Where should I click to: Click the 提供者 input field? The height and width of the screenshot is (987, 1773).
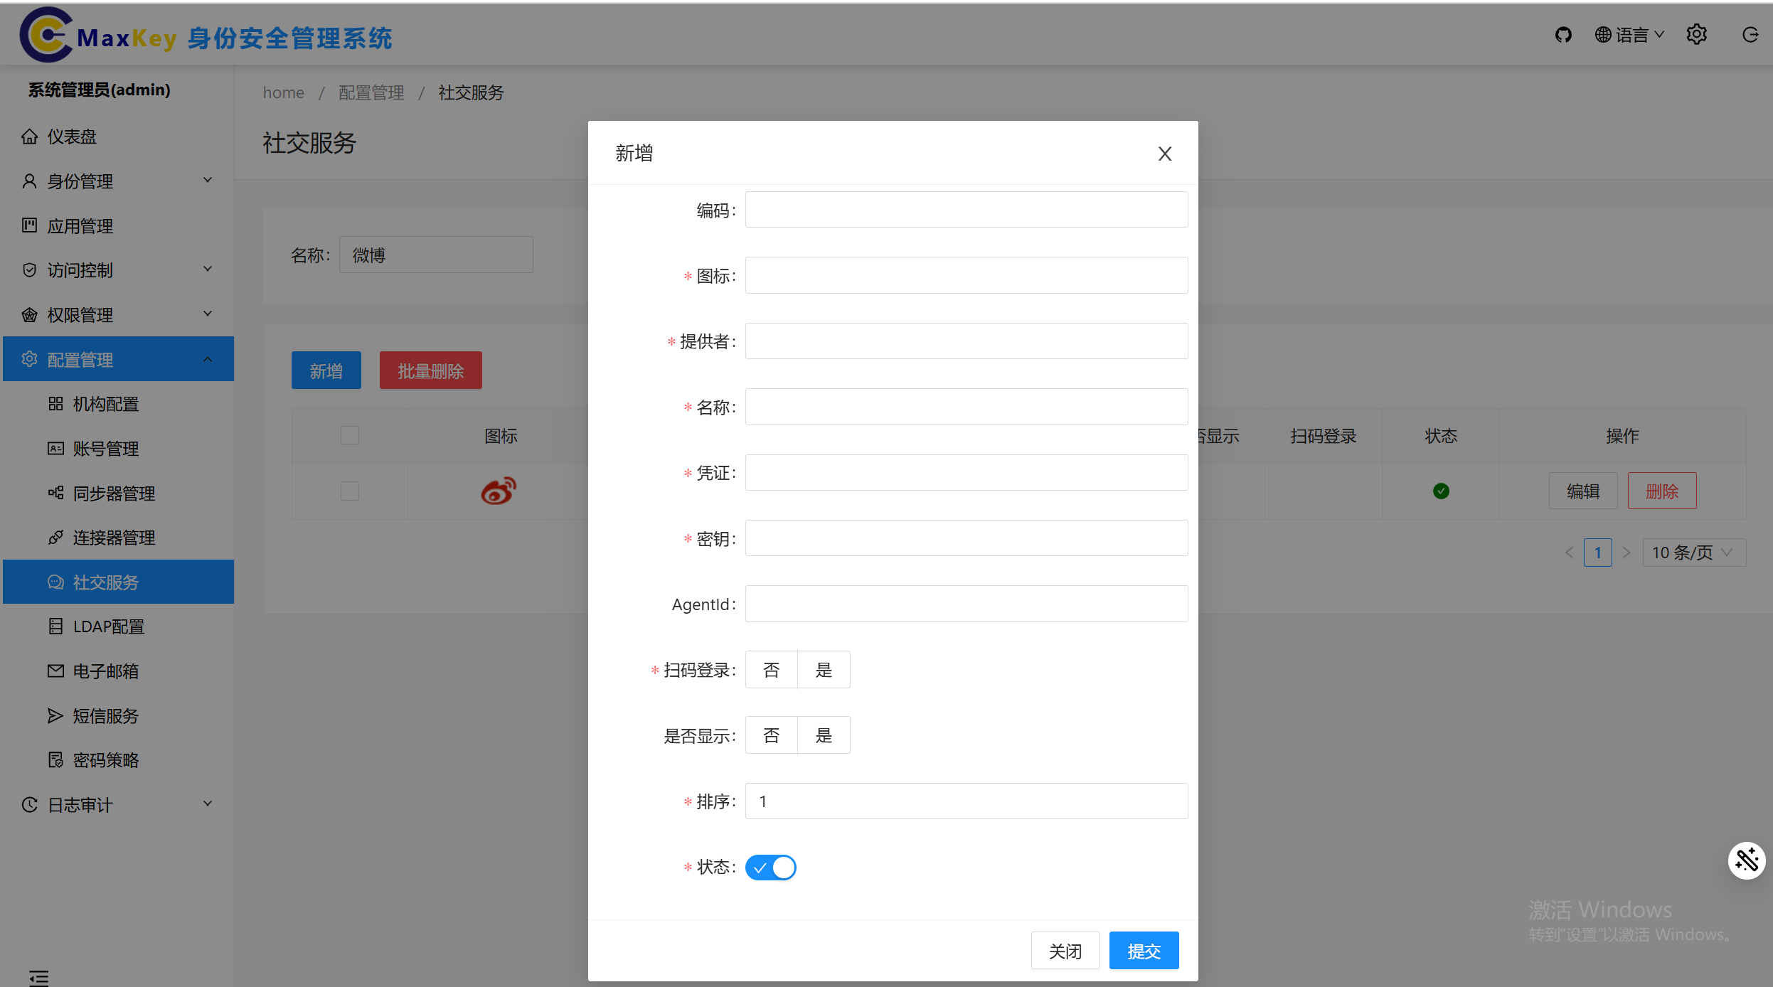[966, 341]
